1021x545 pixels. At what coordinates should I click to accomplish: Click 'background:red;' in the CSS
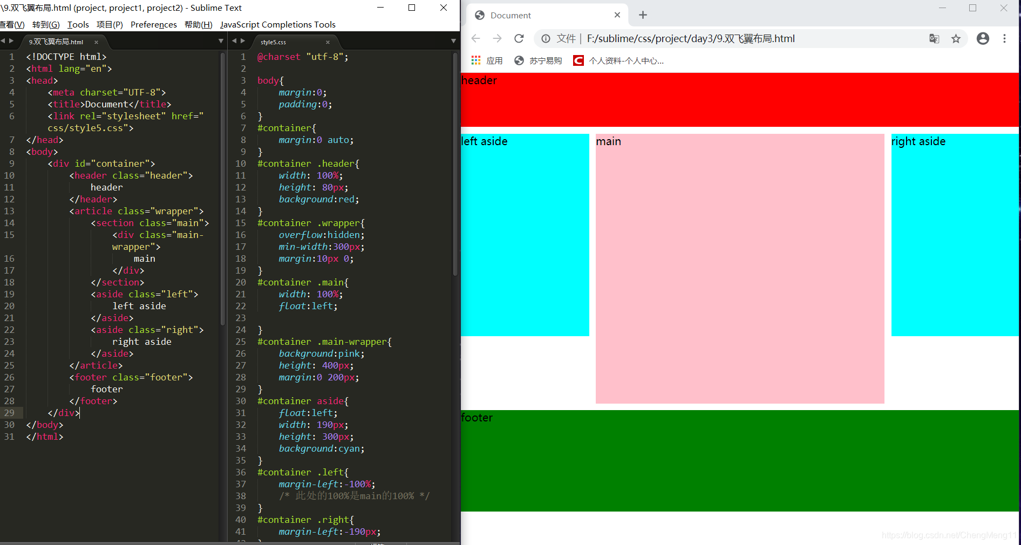coord(319,199)
